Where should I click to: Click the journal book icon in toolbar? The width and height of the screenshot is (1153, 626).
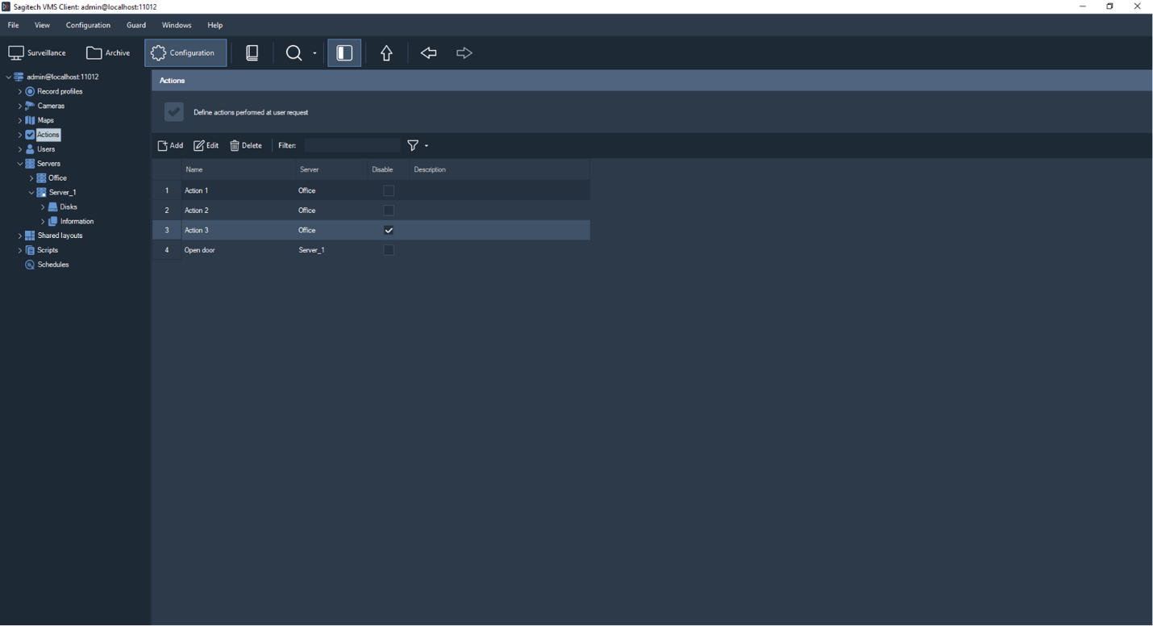(252, 53)
